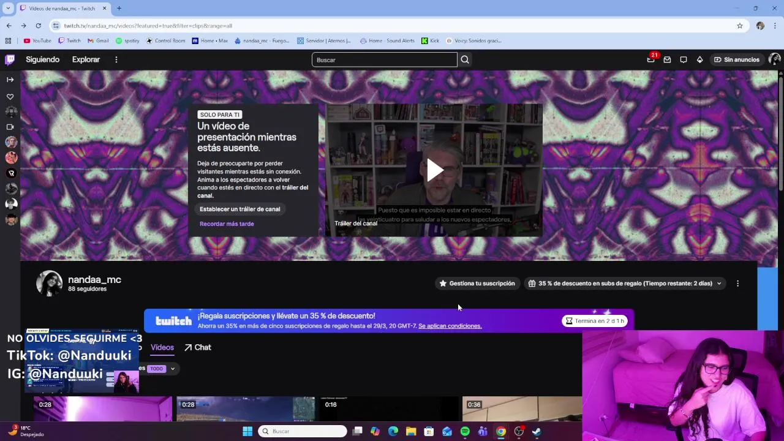Select the Vídeos de nandaa_mc browser tab
The width and height of the screenshot is (784, 441).
point(62,9)
